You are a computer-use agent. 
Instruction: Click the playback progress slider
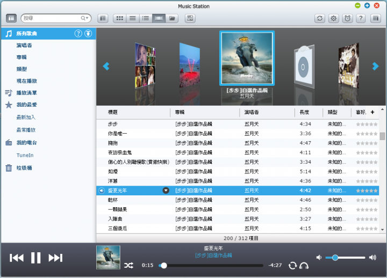[212, 266]
